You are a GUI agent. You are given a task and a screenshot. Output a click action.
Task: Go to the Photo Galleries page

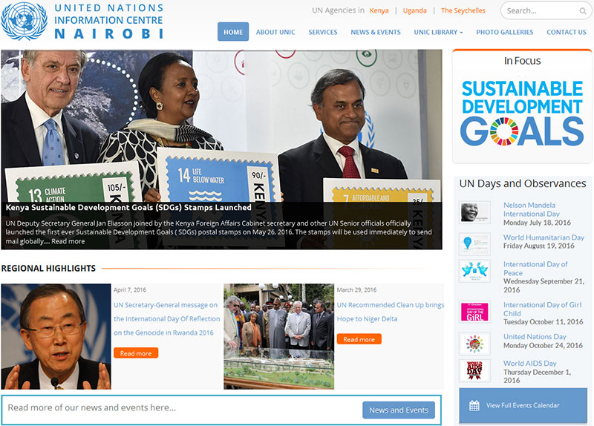(x=504, y=32)
